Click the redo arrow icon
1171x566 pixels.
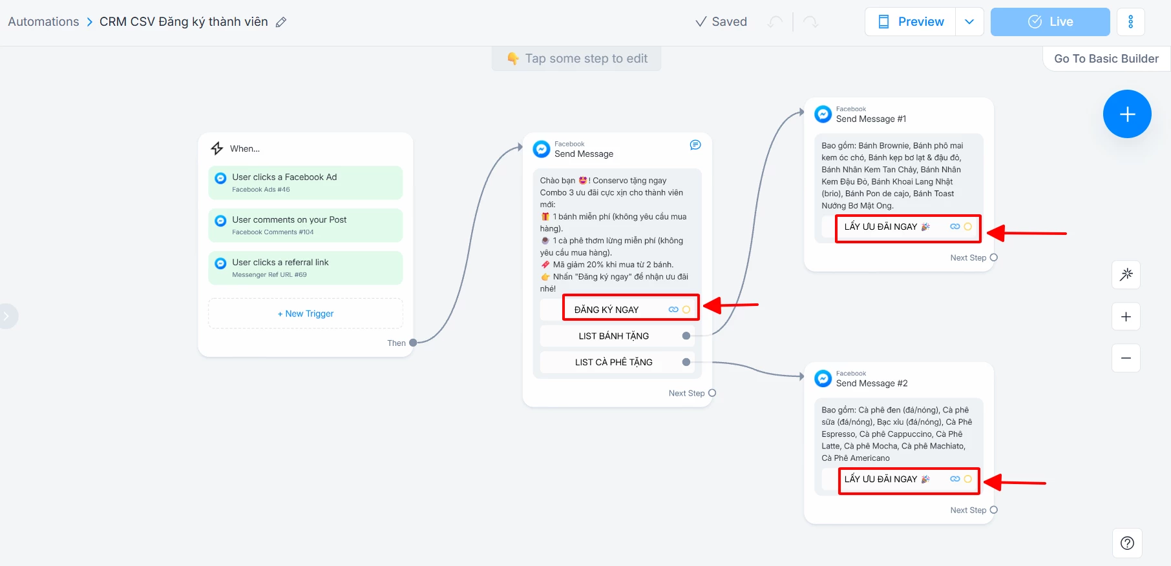click(x=810, y=22)
